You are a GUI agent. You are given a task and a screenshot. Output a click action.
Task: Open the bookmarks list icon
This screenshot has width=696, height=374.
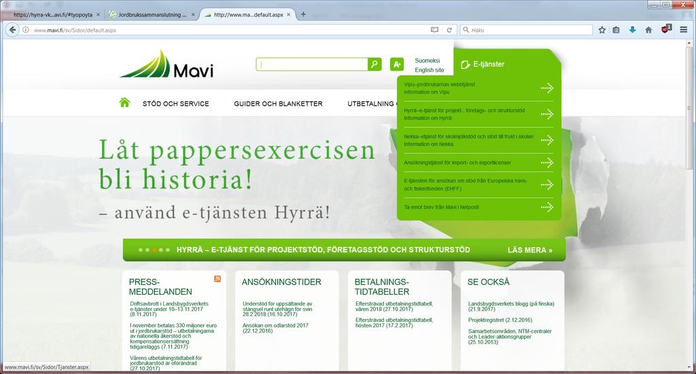pos(616,30)
